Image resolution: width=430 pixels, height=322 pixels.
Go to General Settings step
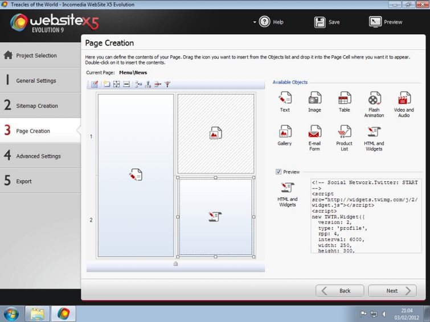tap(40, 81)
